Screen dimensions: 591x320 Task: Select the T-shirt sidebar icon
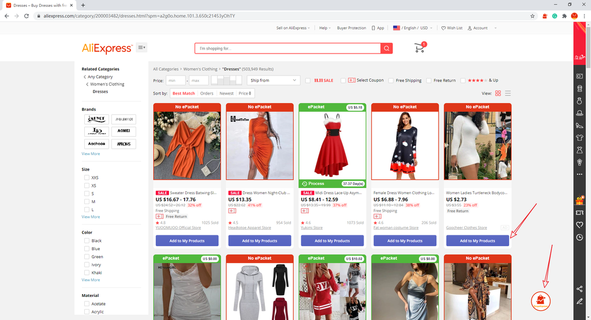(579, 137)
